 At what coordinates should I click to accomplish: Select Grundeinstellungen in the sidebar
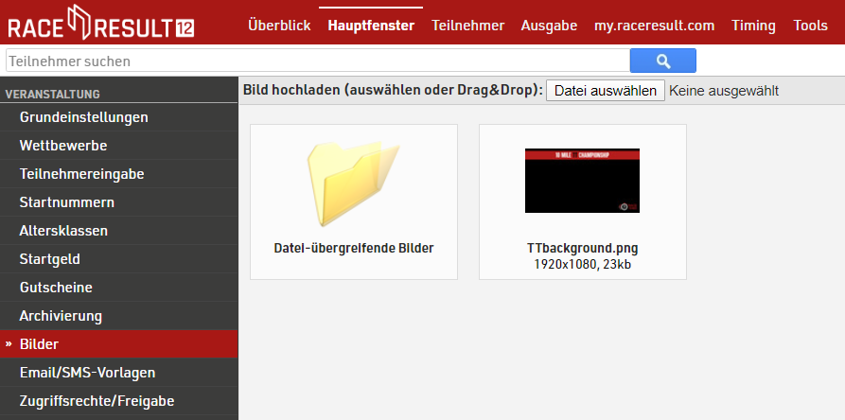(x=83, y=117)
